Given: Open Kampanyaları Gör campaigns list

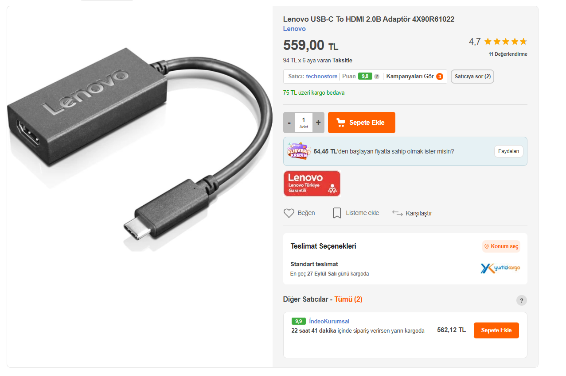Looking at the screenshot, I should click(x=410, y=77).
